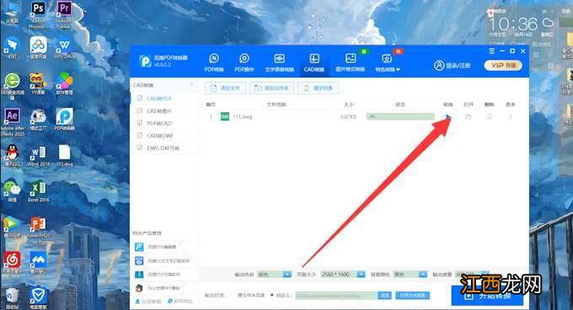Click the 打开文件目录 button
The height and width of the screenshot is (310, 573).
[413, 295]
